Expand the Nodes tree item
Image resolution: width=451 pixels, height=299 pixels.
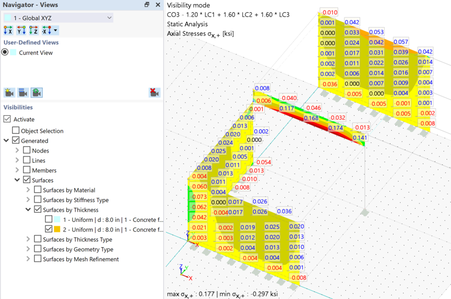(x=17, y=150)
